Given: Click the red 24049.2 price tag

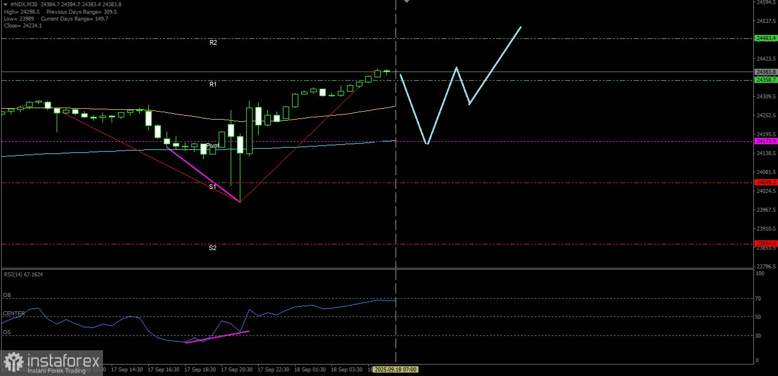Looking at the screenshot, I should 766,182.
